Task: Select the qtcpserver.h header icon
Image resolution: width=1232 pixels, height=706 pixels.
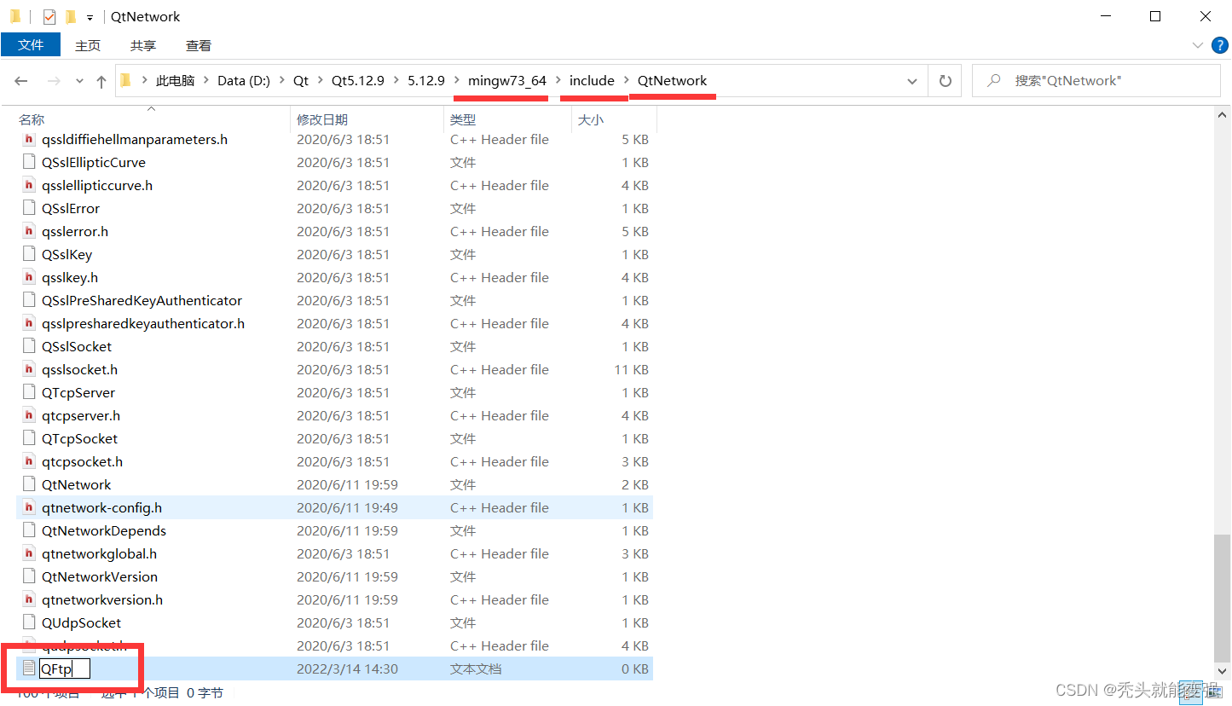Action: pyautogui.click(x=30, y=416)
